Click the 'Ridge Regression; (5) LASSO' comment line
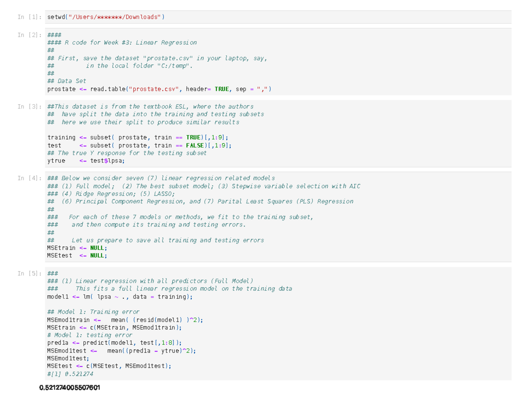522x403 pixels. pyautogui.click(x=111, y=194)
